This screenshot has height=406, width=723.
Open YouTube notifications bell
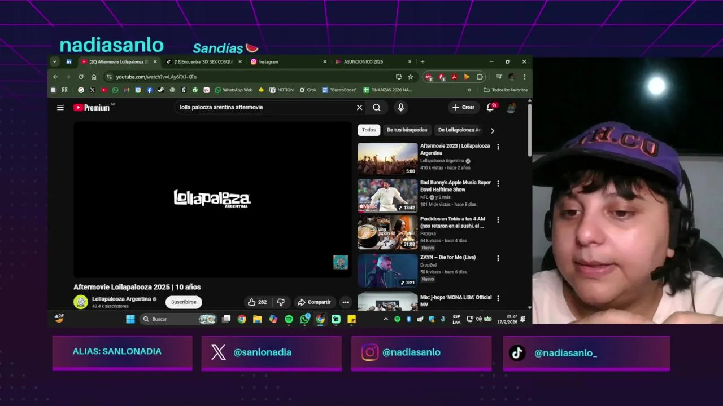coord(490,107)
